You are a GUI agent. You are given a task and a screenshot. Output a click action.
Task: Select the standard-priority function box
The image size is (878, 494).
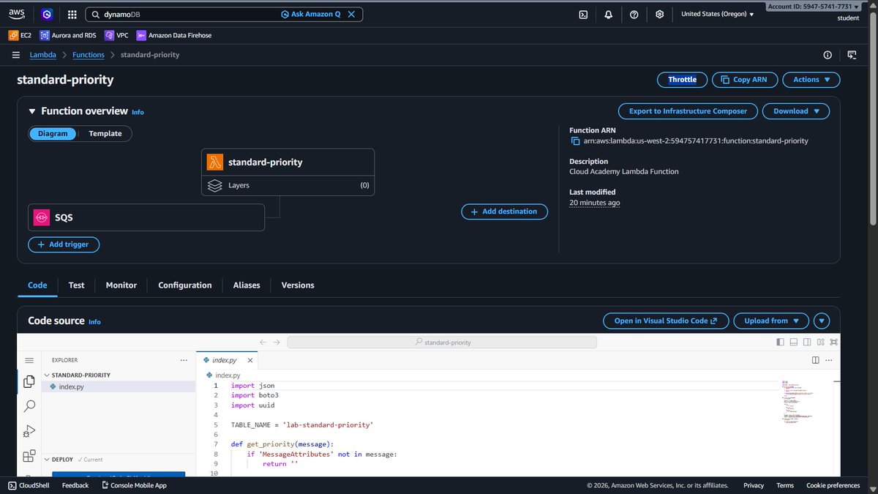288,162
